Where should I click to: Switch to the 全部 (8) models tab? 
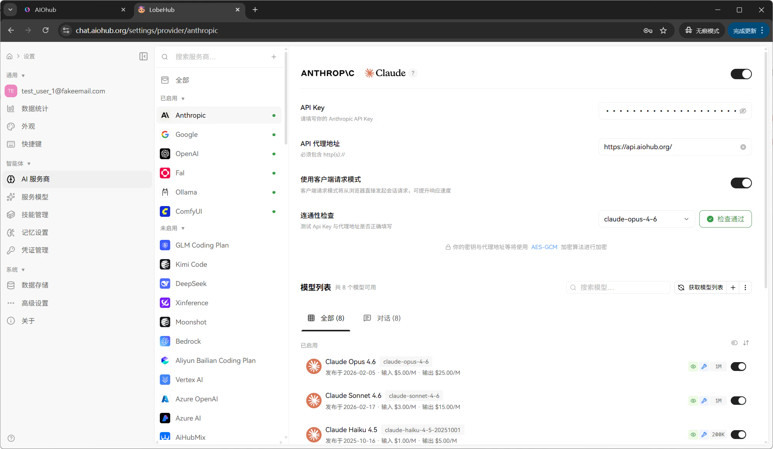click(x=326, y=318)
